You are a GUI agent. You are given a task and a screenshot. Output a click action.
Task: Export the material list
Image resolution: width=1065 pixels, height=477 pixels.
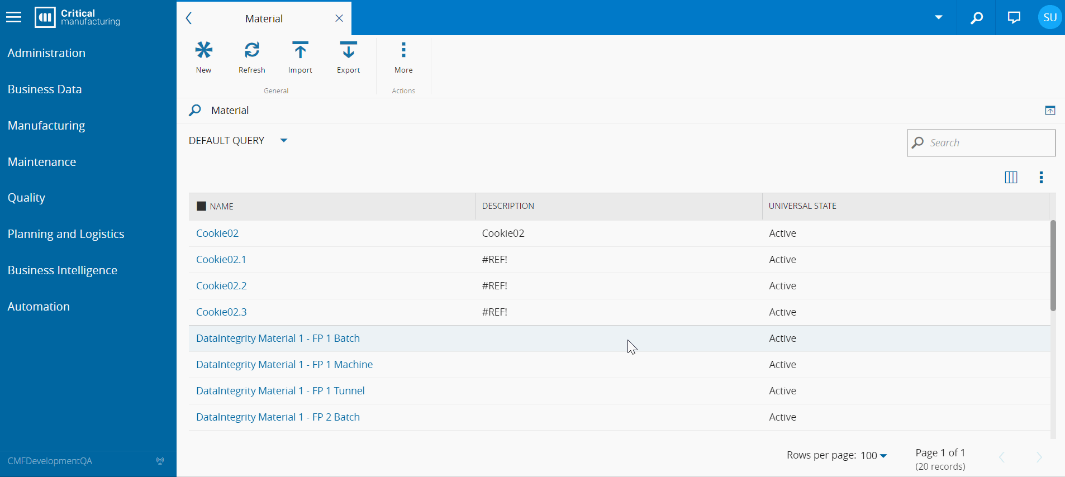348,51
